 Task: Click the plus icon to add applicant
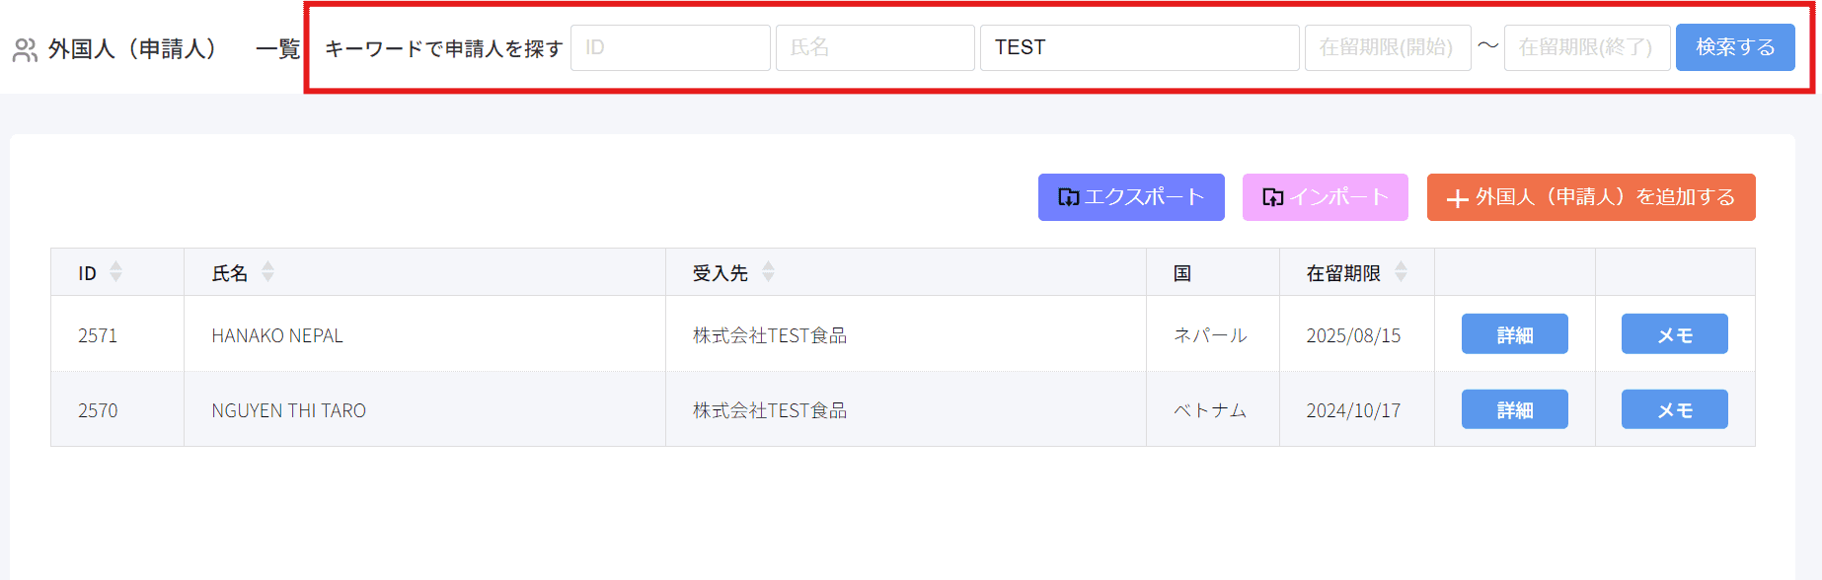coord(1457,198)
